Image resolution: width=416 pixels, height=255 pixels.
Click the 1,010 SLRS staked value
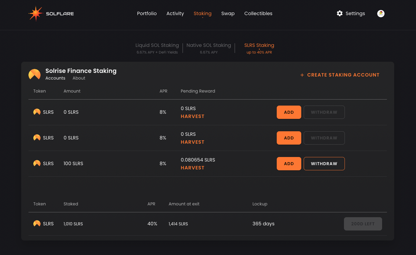[73, 224]
